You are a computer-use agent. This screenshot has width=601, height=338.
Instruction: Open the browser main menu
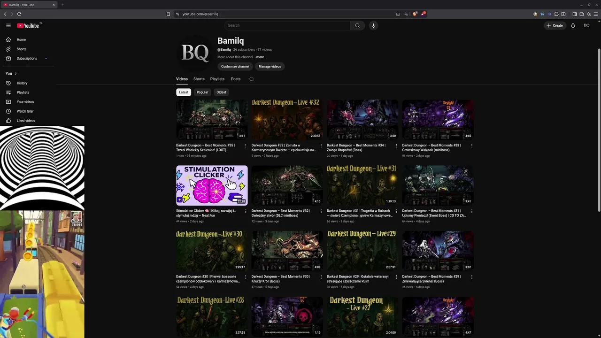tap(596, 14)
